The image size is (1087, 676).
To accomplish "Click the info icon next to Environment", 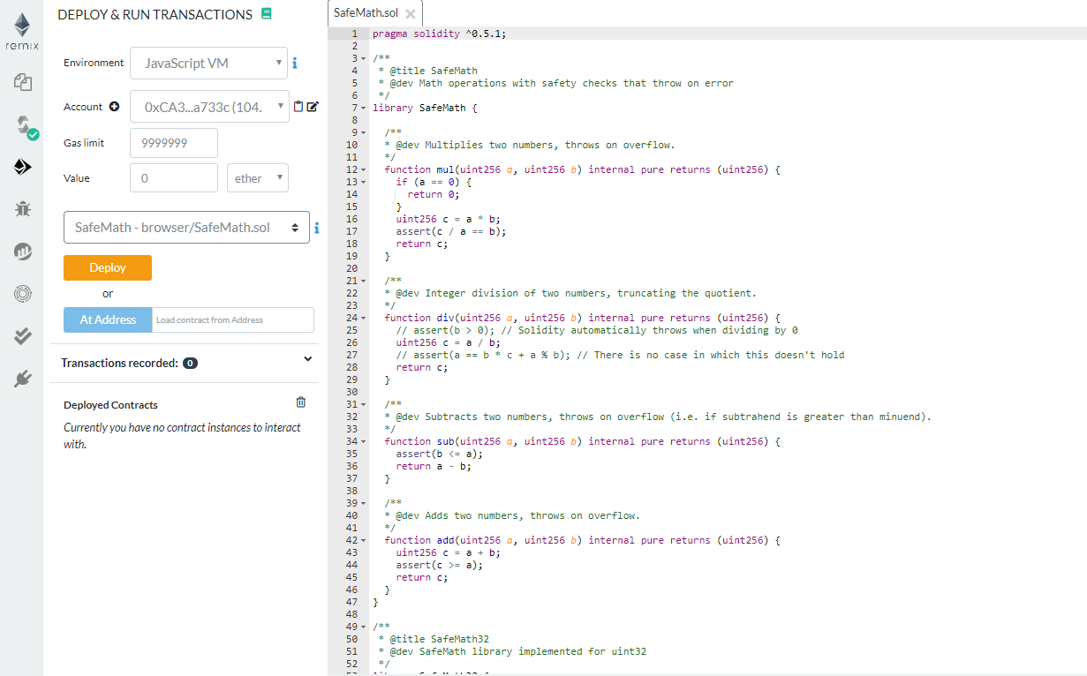I will click(295, 64).
